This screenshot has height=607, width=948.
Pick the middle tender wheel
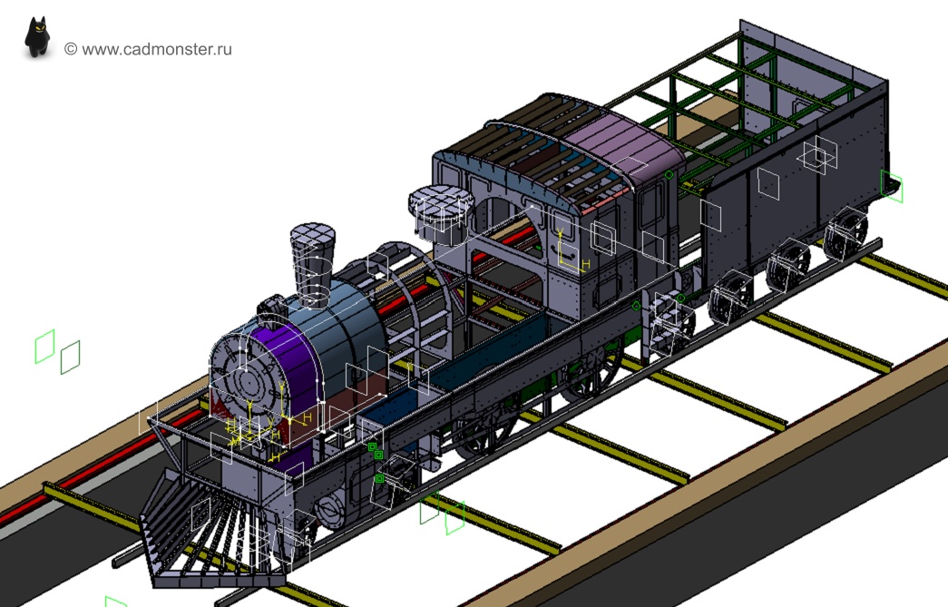pos(787,264)
